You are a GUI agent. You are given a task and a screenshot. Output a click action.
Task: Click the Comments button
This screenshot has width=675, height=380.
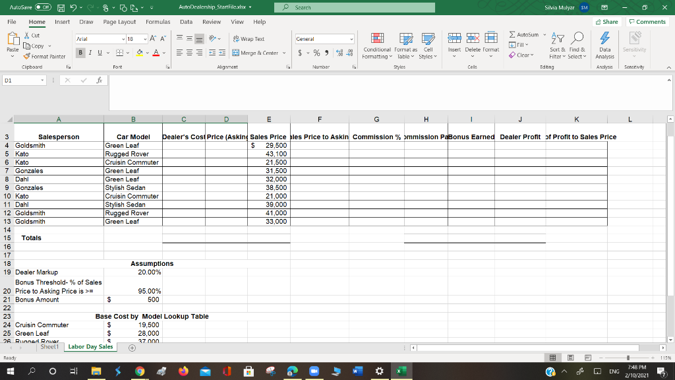[647, 21]
